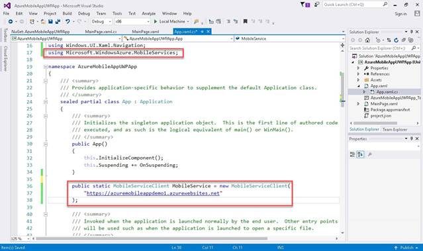Click the Open File toolbar icon
423x251 pixels.
pyautogui.click(x=43, y=21)
